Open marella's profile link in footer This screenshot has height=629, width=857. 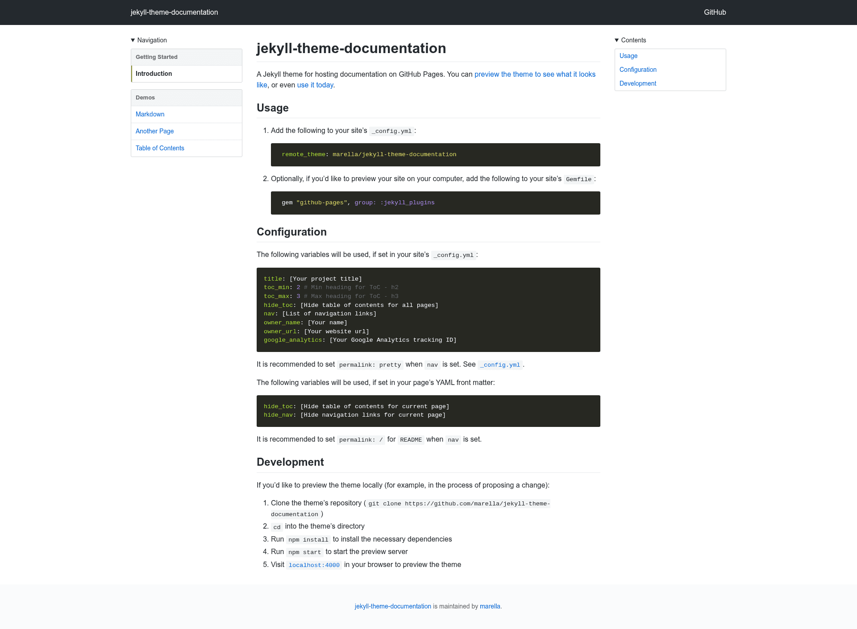click(490, 606)
